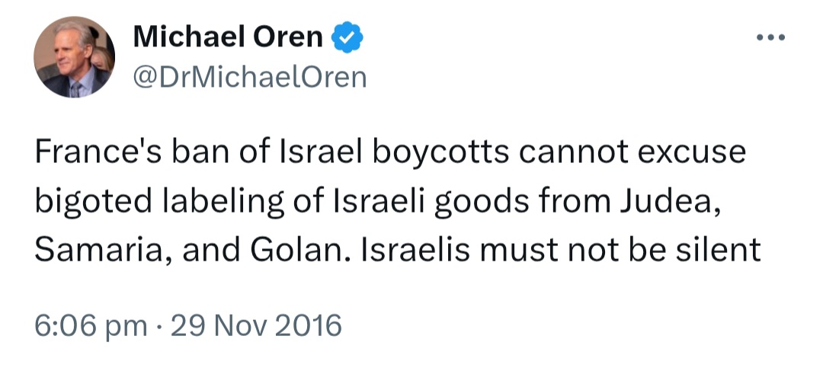Screen dimensions: 823x371
Task: Open the three-dot more options menu
Action: click(x=770, y=37)
